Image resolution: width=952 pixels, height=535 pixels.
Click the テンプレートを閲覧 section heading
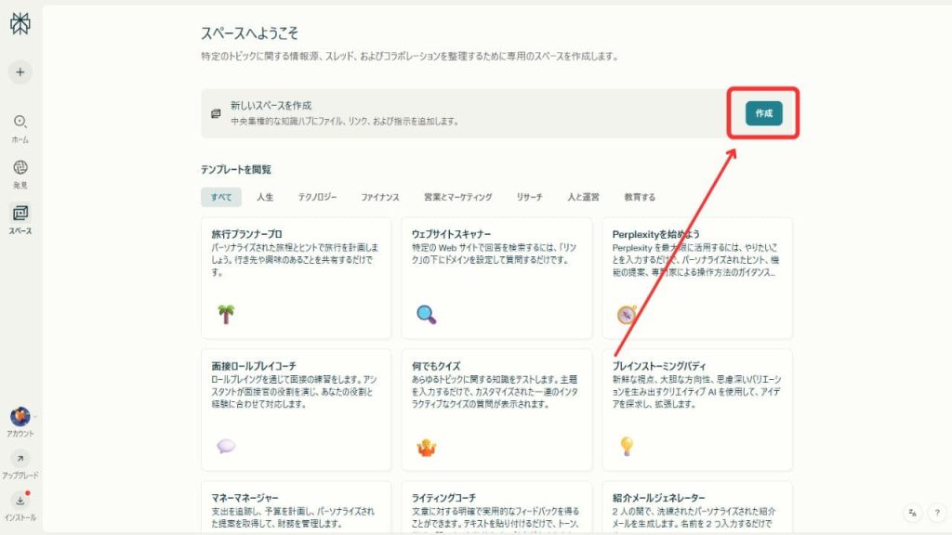tap(236, 169)
